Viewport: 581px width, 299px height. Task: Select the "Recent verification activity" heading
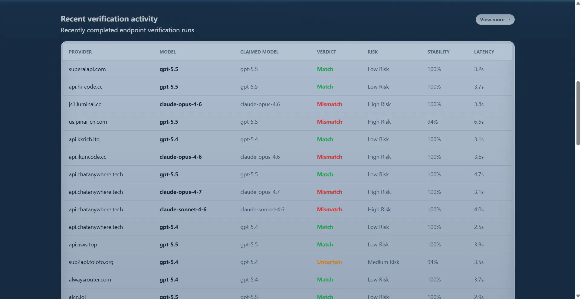109,19
